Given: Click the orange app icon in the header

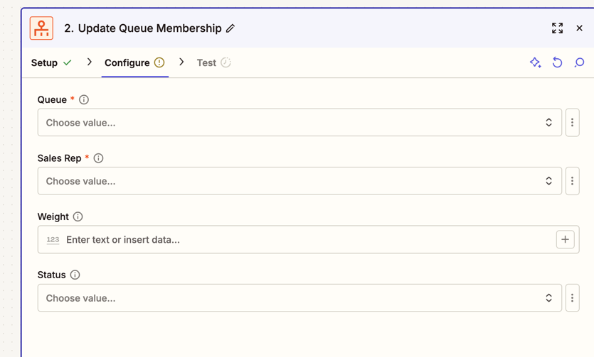Looking at the screenshot, I should [x=42, y=28].
